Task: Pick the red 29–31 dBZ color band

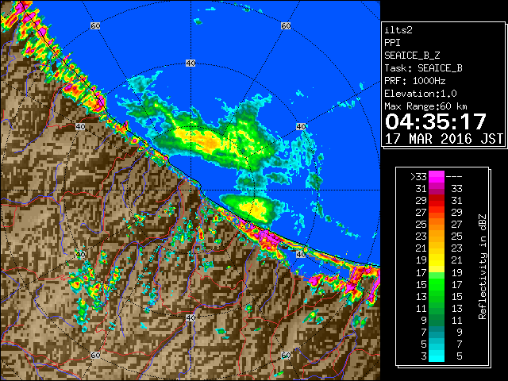Action: coord(437,201)
